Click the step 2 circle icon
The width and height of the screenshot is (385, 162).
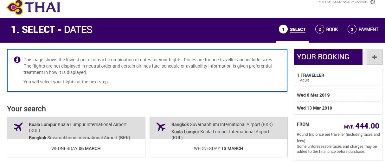point(319,29)
